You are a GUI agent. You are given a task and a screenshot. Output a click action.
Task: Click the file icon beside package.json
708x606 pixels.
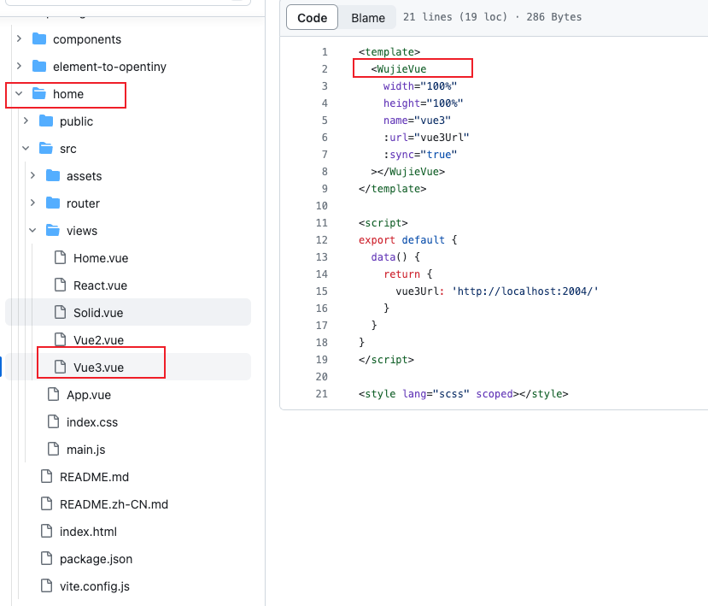point(45,559)
